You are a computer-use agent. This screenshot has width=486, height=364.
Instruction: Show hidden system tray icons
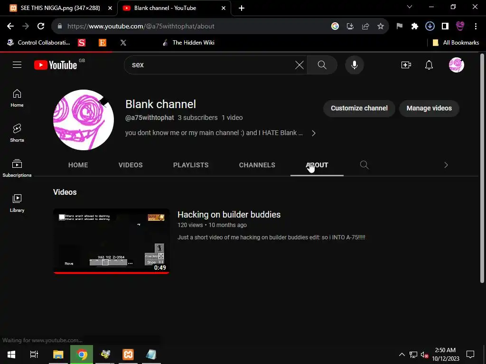[402, 355]
